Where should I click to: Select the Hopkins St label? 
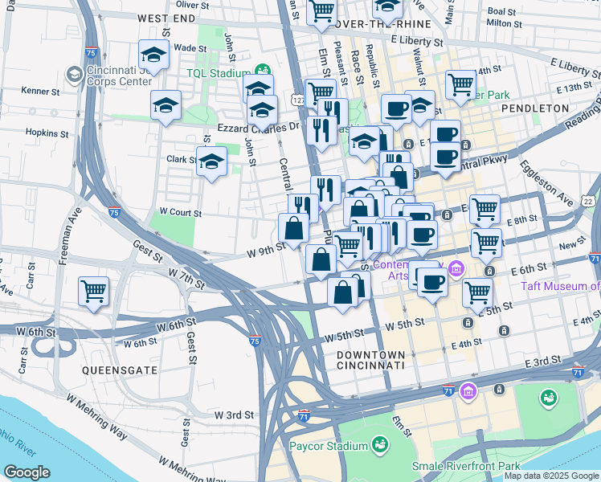click(x=47, y=133)
